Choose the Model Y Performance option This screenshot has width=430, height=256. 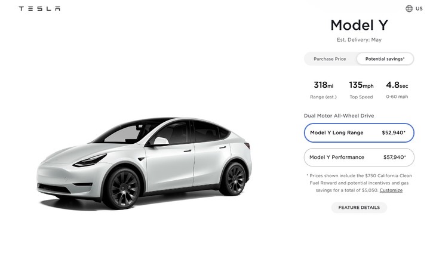tap(359, 158)
